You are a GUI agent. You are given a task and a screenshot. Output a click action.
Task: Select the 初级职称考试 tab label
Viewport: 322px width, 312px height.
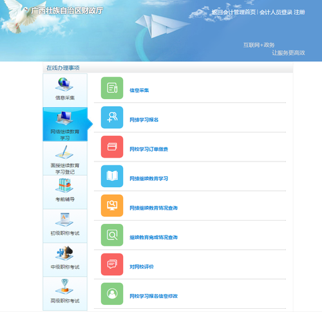[x=65, y=233]
